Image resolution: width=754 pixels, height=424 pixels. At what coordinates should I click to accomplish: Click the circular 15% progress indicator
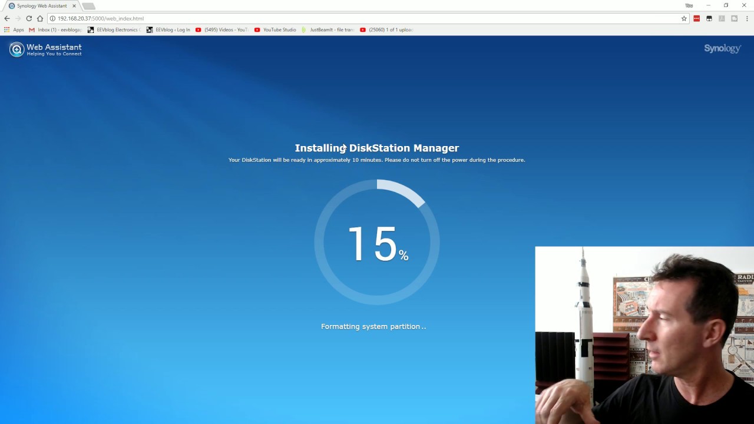(x=377, y=242)
